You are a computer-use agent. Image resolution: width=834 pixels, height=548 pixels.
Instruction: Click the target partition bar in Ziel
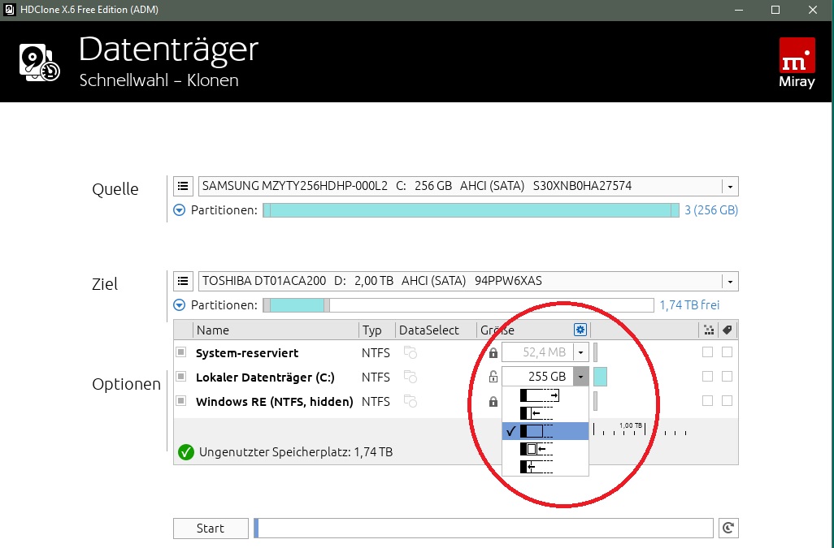(x=458, y=305)
